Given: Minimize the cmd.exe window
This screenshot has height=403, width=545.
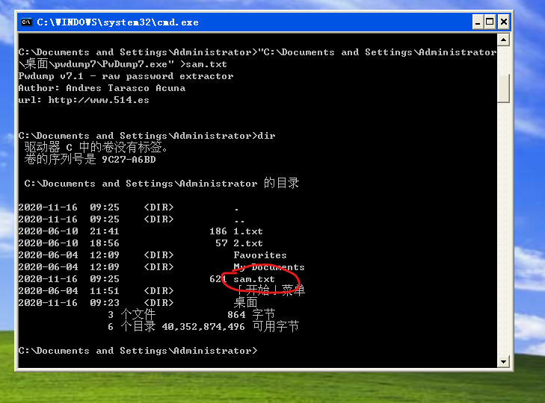Looking at the screenshot, I should pyautogui.click(x=478, y=22).
